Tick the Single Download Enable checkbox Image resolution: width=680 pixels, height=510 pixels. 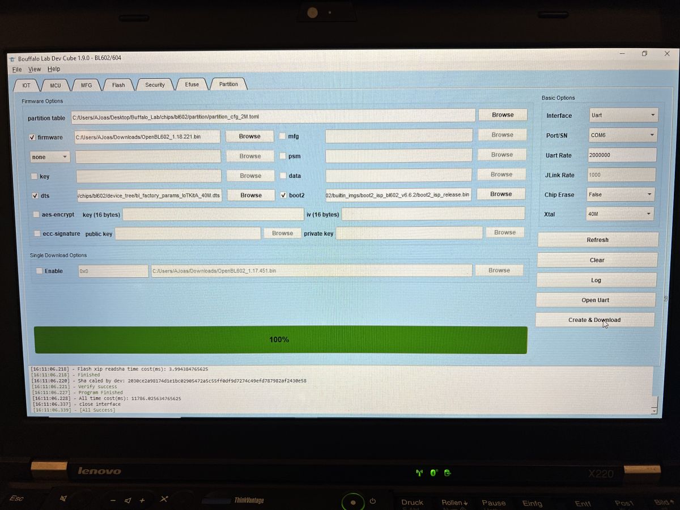(39, 271)
